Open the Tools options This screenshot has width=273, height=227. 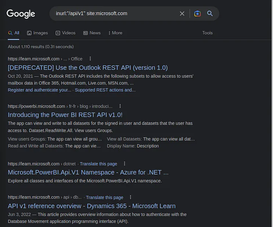(x=207, y=33)
